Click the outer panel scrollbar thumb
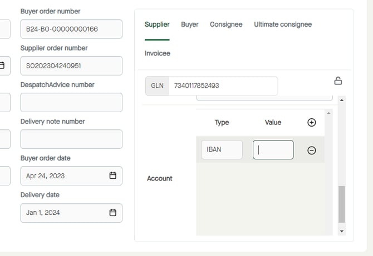 (342, 204)
